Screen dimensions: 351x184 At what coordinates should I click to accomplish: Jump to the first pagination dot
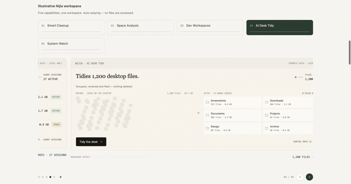(x=39, y=177)
